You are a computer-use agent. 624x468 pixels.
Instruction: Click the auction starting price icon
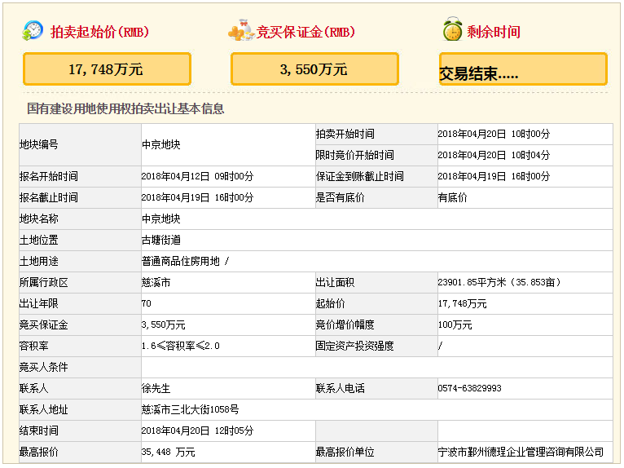point(33,31)
